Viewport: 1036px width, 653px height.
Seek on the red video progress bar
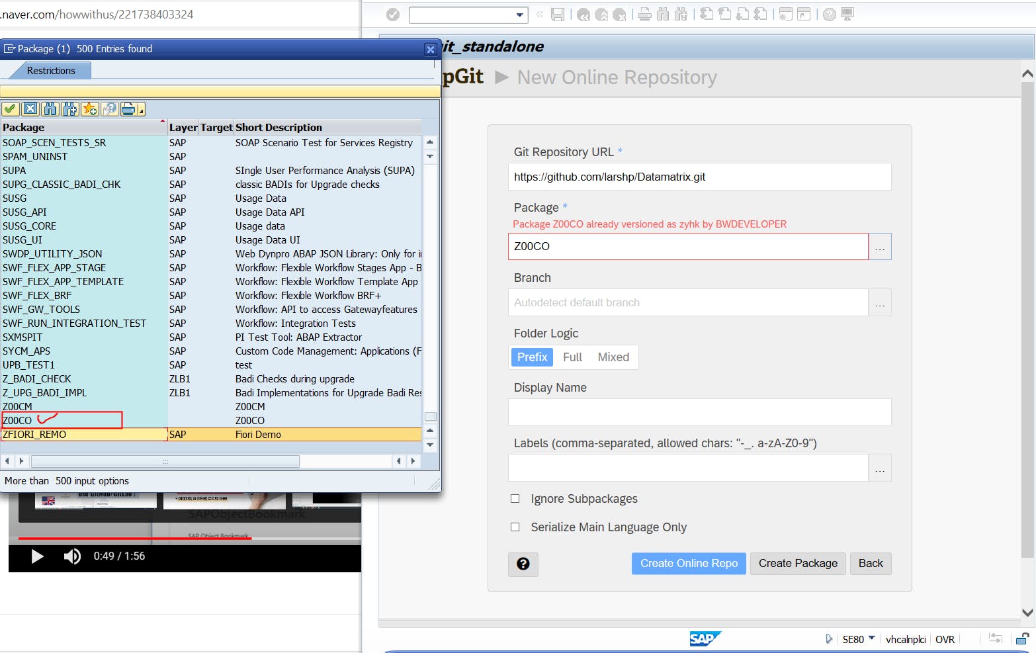click(135, 539)
